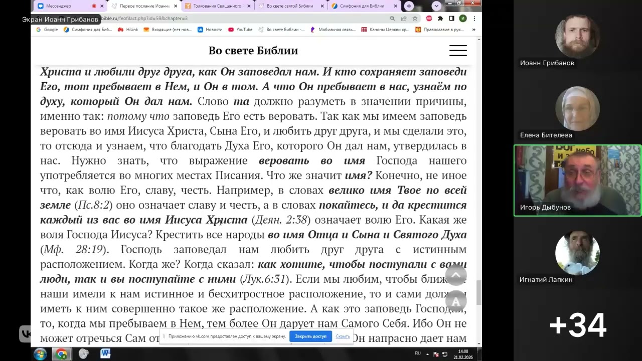Click the Пс.8:2 scripture reference
642x361 pixels.
(x=93, y=205)
